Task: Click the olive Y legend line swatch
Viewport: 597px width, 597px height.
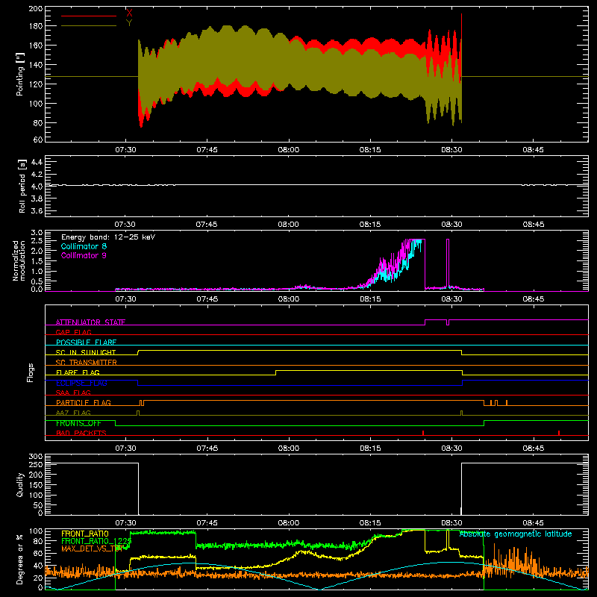Action: [89, 26]
